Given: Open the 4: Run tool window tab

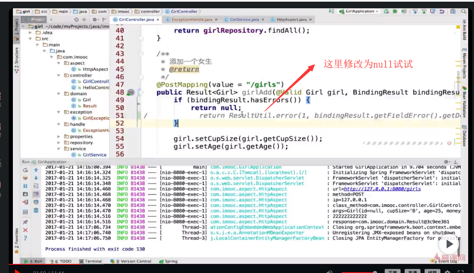Looking at the screenshot, I should tap(33, 261).
